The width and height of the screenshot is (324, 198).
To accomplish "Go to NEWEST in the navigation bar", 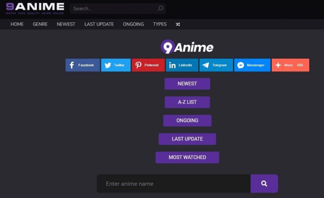I will (x=66, y=24).
